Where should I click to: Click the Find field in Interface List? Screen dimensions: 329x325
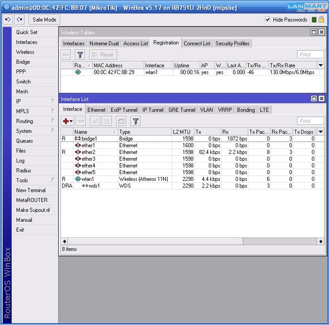point(310,121)
